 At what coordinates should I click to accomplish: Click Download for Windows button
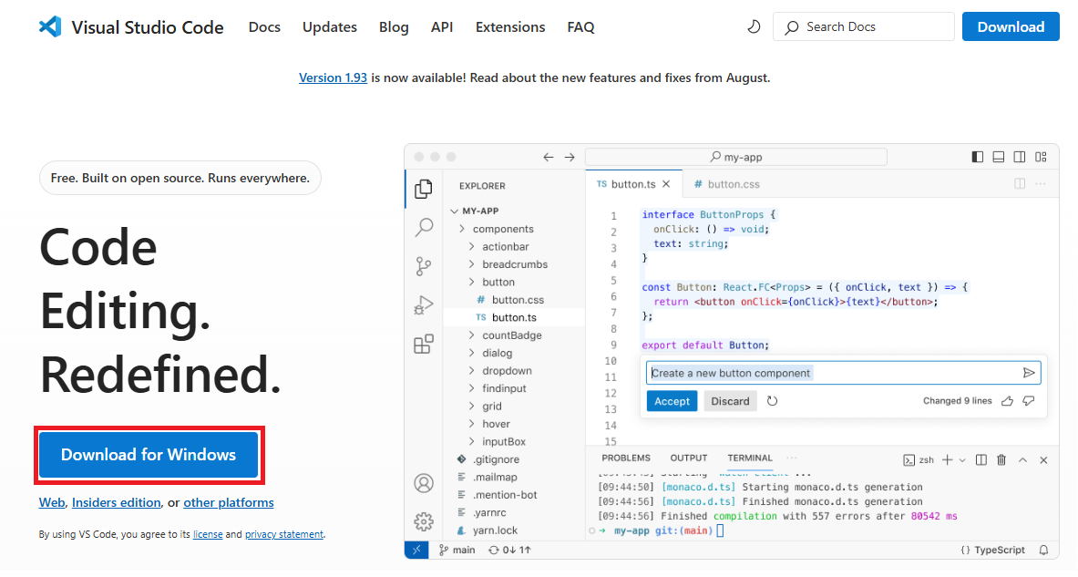click(149, 455)
